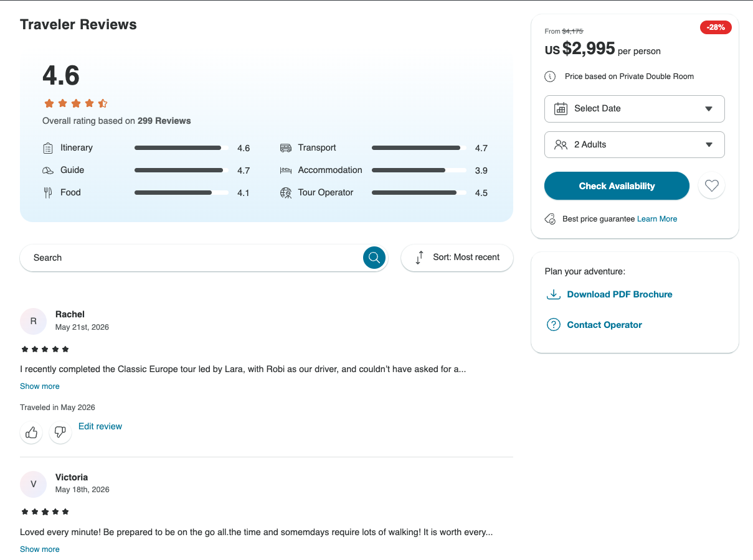Click the question mark contact icon
Image resolution: width=753 pixels, height=560 pixels.
[x=553, y=325]
